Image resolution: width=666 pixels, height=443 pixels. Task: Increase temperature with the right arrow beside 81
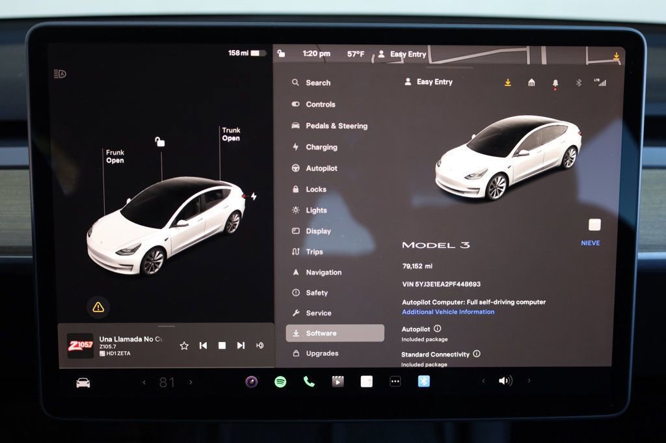pos(191,383)
